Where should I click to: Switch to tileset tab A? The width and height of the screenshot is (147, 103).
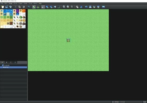2,62
